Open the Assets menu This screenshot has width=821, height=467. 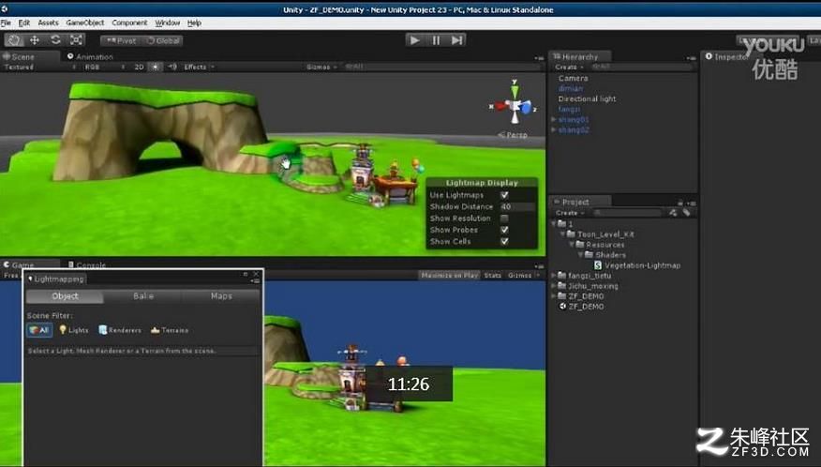click(x=48, y=23)
